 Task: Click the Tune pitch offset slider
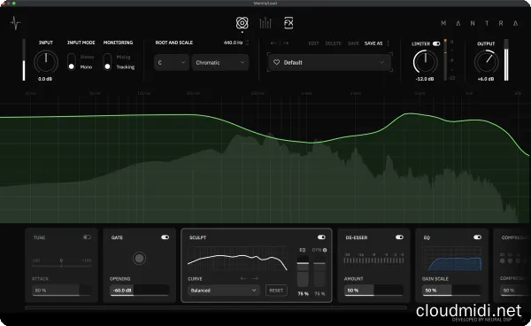point(61,266)
